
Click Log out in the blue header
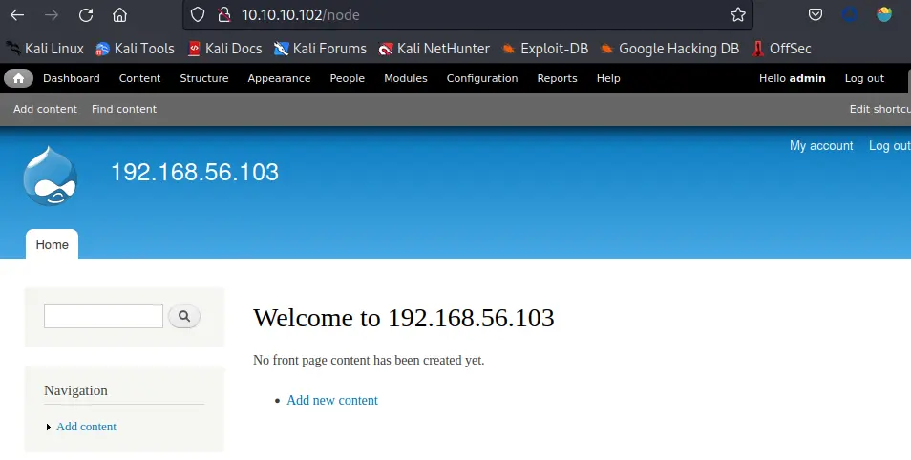coord(889,146)
